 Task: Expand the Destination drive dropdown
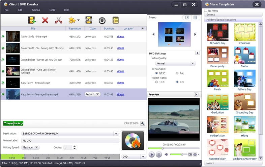116,134
